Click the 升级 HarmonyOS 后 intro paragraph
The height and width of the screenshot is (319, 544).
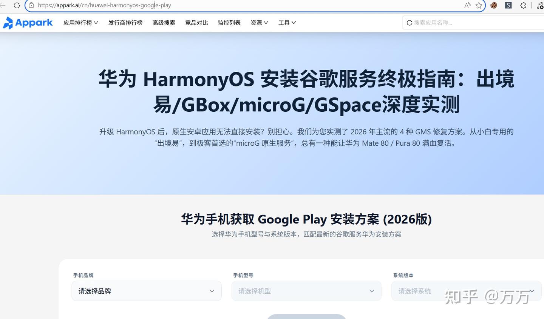[x=306, y=137]
